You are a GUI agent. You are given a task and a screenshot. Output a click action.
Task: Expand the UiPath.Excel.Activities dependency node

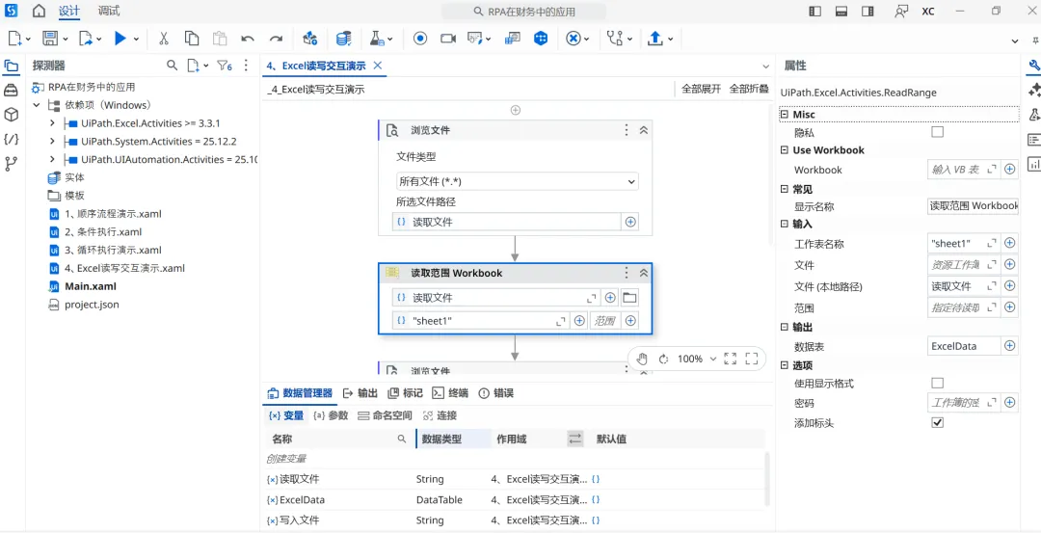pos(52,123)
